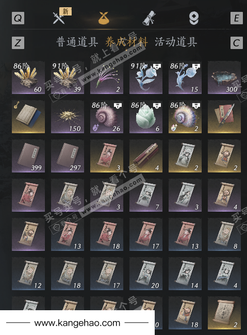Select the 86阶 purple spiral shell with 26
Viewport: 247px width, 335px height.
[x=107, y=117]
